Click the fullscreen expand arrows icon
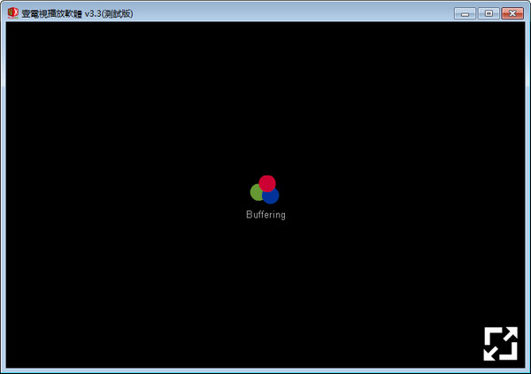 [x=501, y=344]
